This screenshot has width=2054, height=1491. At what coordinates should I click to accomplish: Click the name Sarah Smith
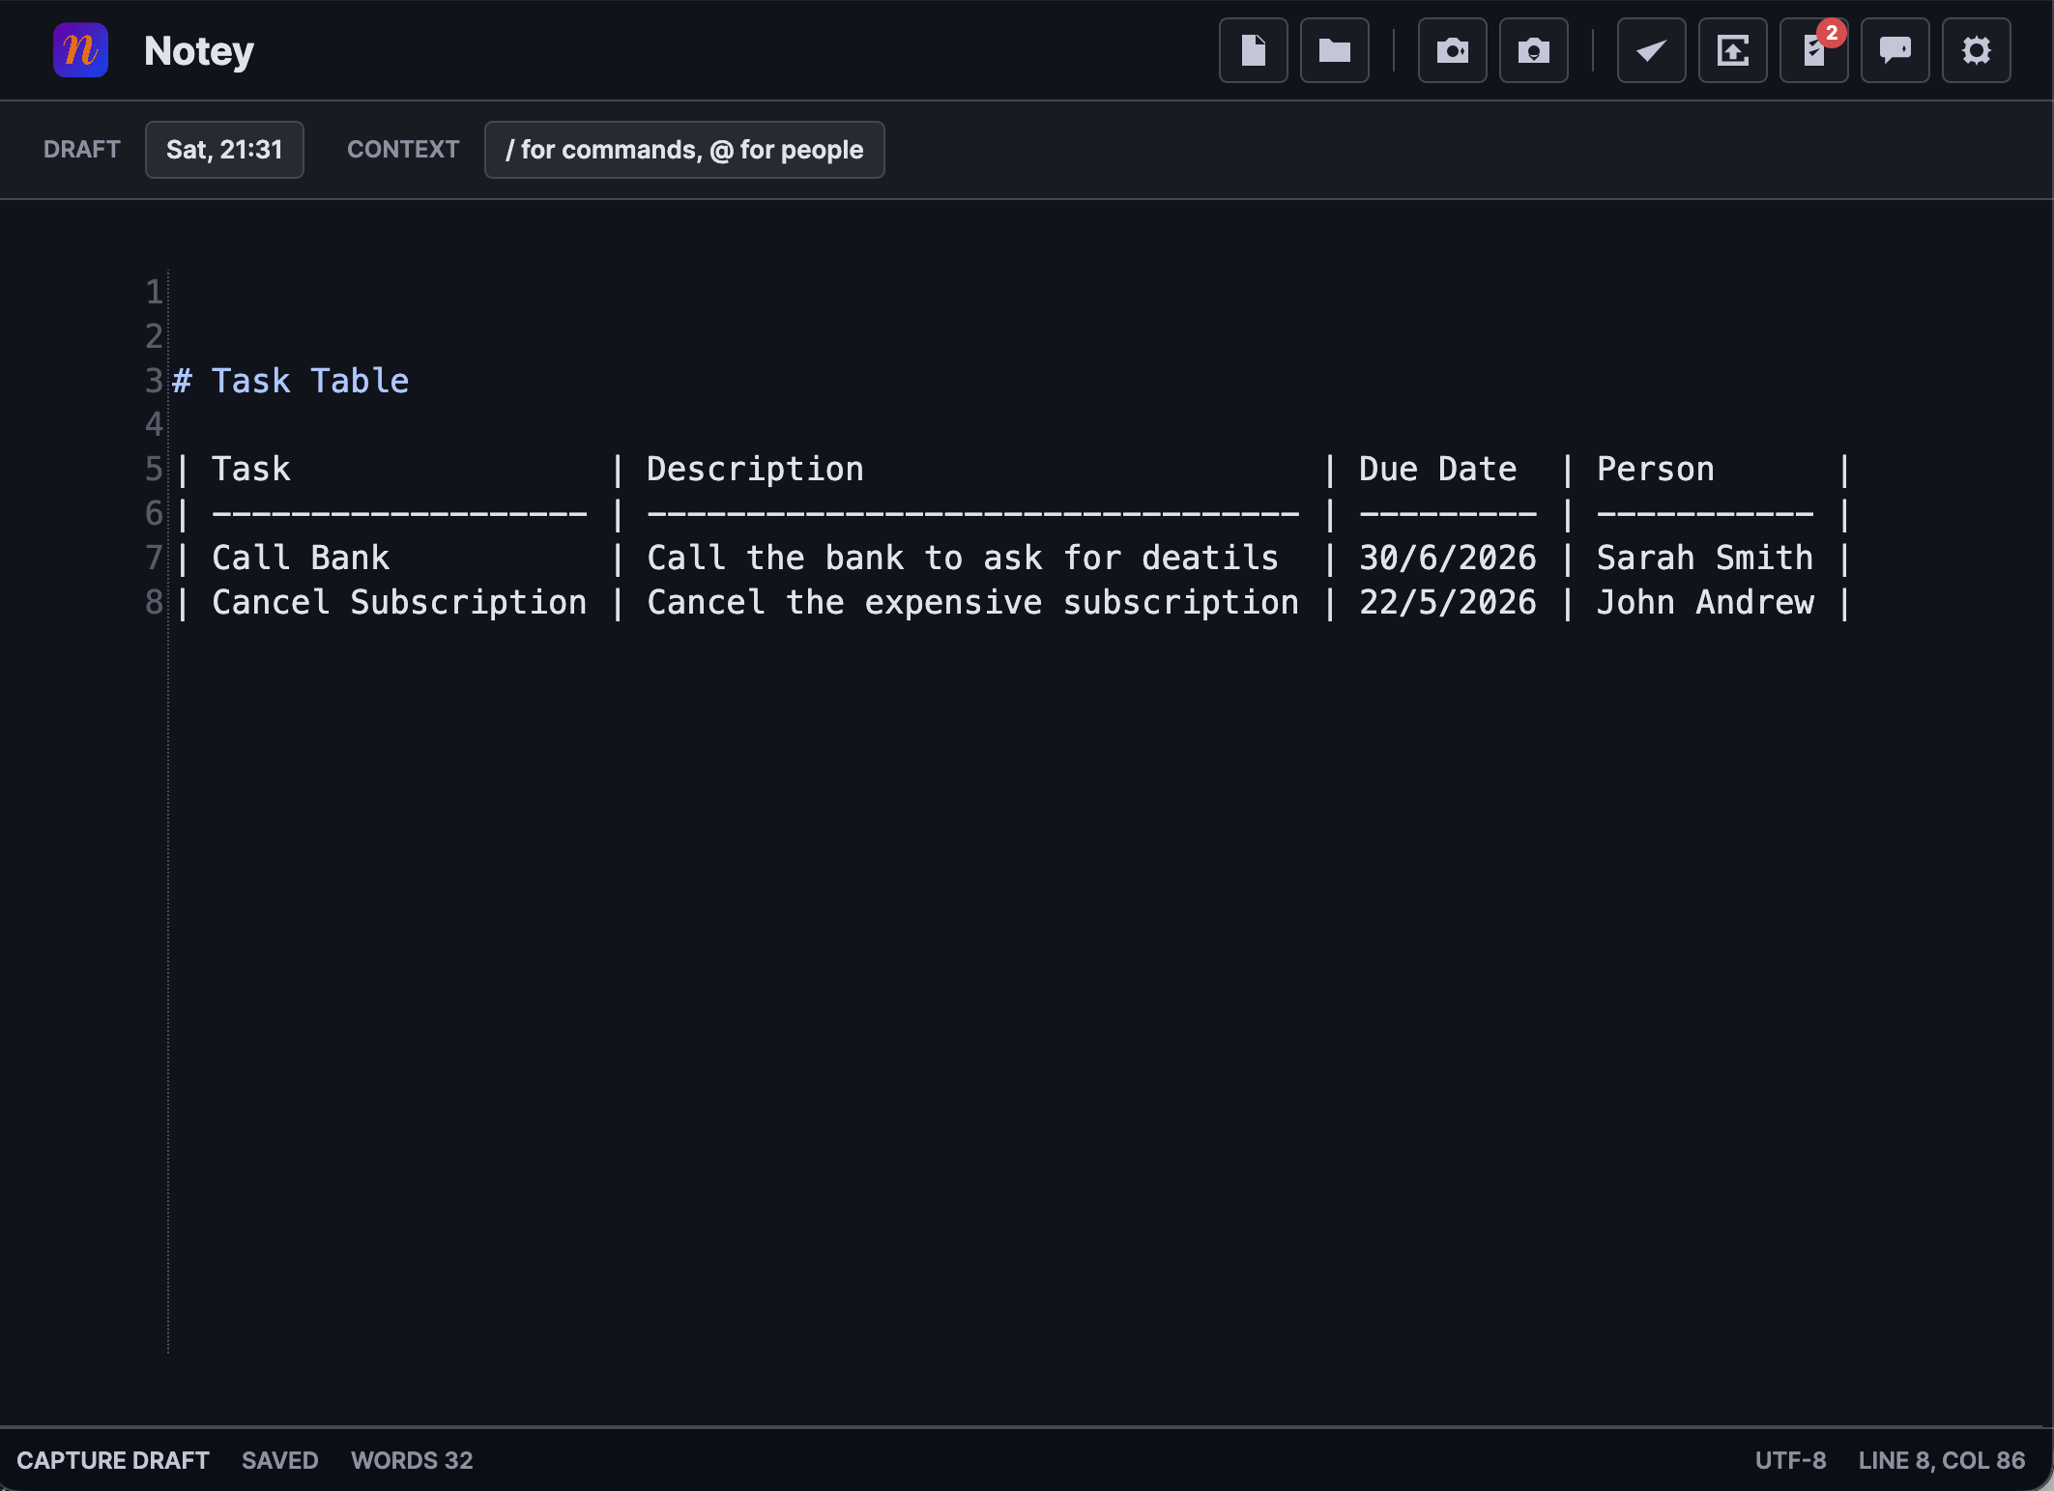[1705, 558]
